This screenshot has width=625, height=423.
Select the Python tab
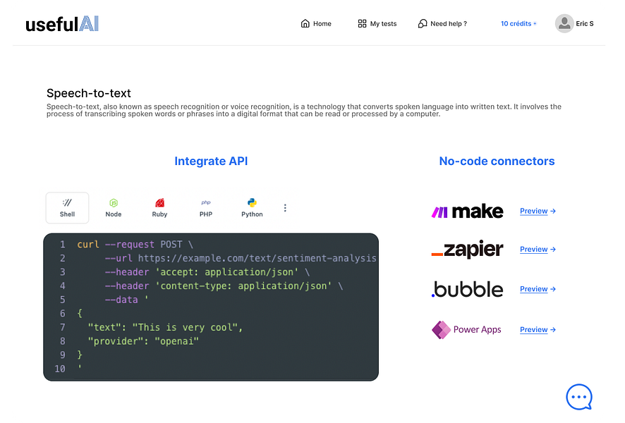pyautogui.click(x=252, y=208)
